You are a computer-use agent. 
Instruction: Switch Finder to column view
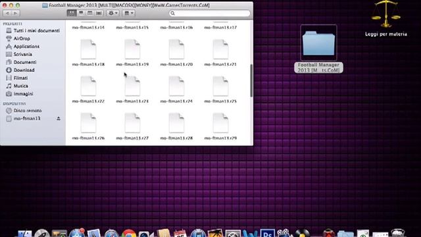[x=90, y=13]
